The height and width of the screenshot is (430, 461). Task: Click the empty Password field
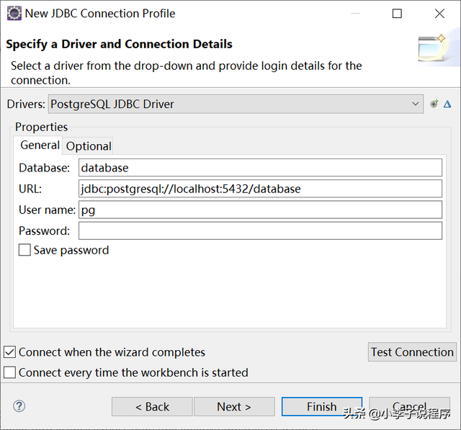point(260,231)
